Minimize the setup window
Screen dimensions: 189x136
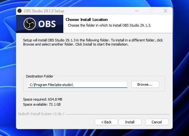[137, 11]
